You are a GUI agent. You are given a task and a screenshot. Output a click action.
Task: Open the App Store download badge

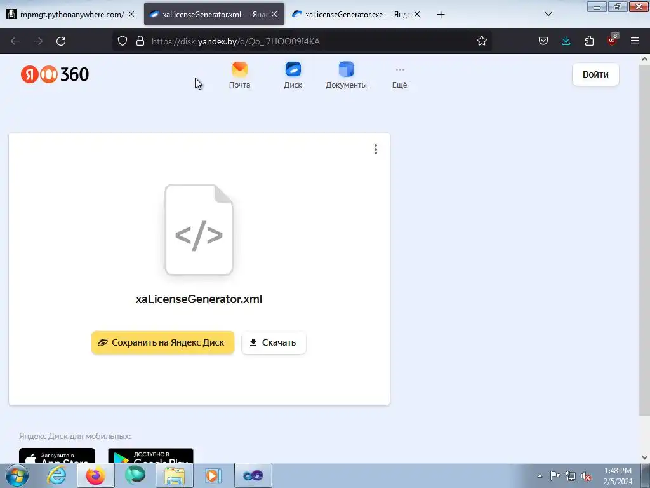(x=56, y=456)
